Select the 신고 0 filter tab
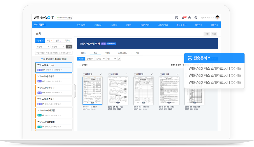254x147 pixels. tap(58, 41)
